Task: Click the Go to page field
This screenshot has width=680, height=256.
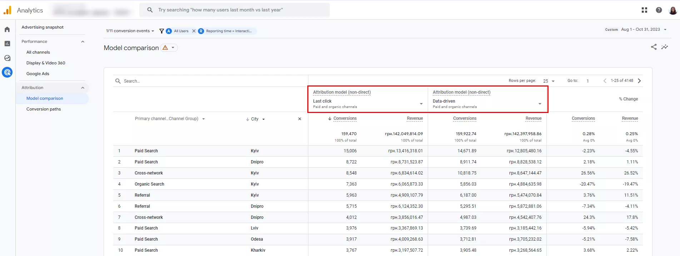Action: [x=588, y=81]
